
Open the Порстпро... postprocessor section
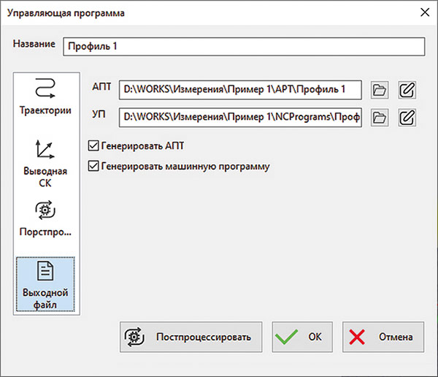(x=45, y=218)
